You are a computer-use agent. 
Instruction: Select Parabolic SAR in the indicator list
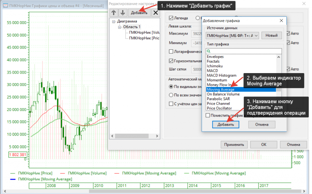click(218, 99)
